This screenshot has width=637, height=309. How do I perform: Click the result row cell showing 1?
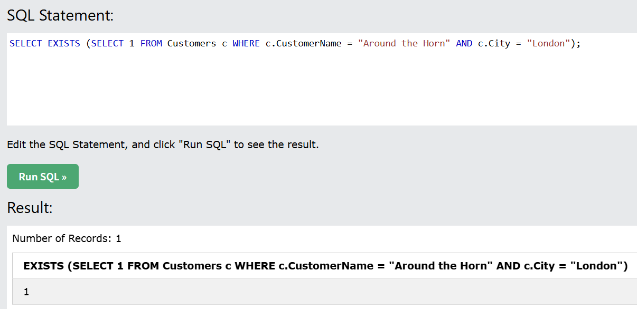pos(26,292)
